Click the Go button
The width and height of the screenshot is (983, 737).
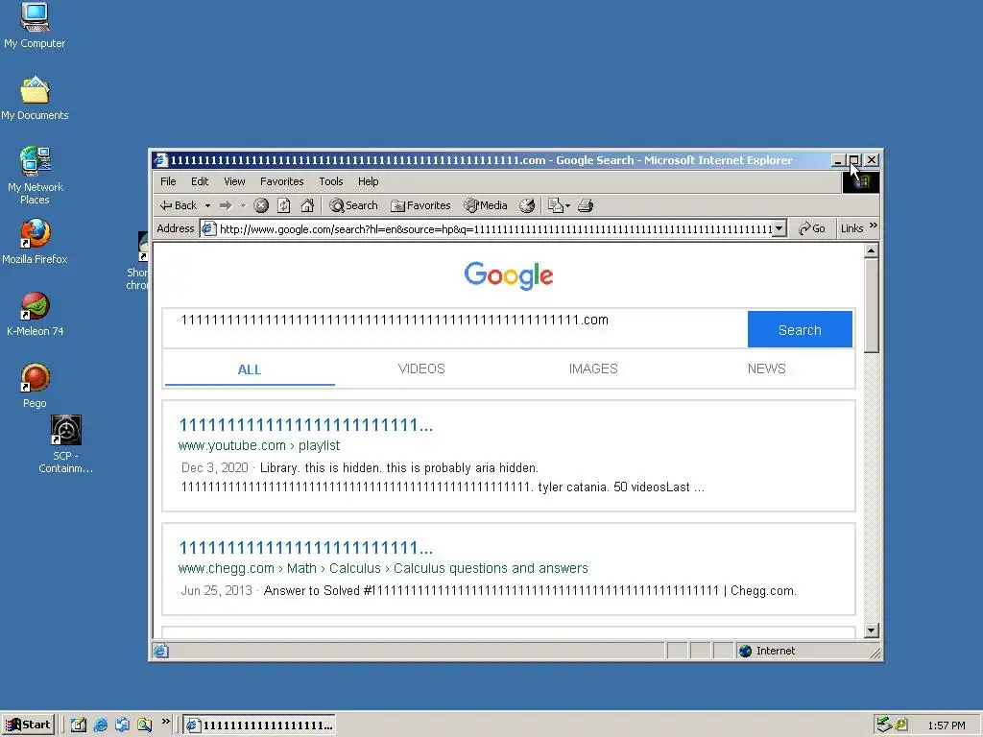(812, 228)
